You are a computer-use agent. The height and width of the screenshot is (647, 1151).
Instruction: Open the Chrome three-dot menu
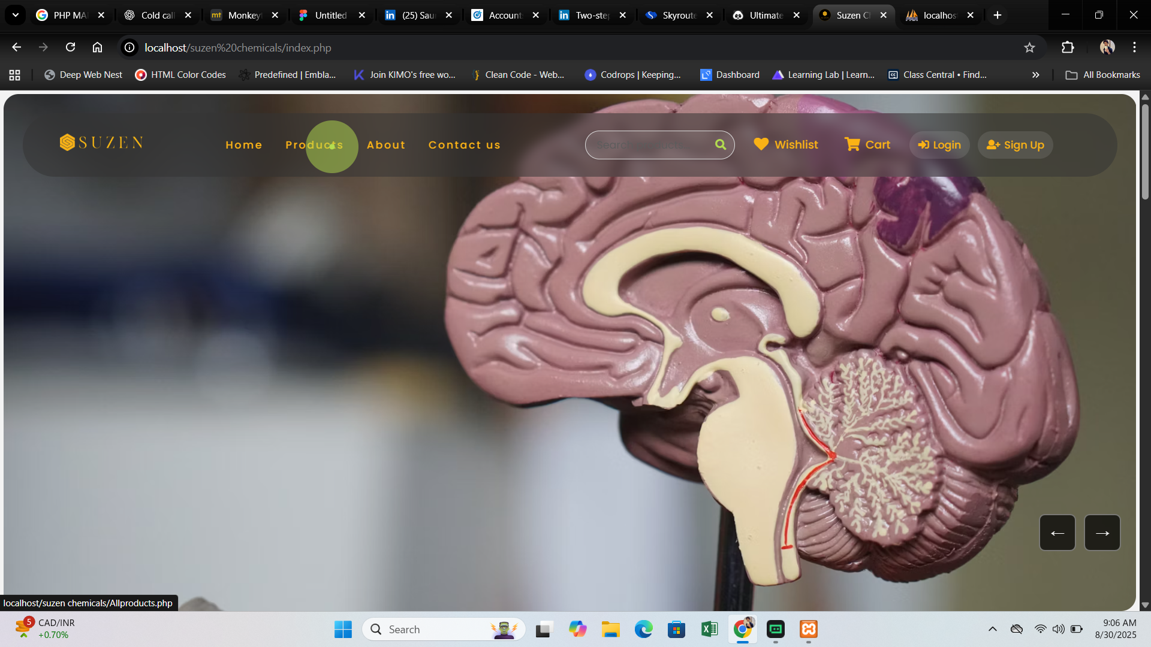1134,47
